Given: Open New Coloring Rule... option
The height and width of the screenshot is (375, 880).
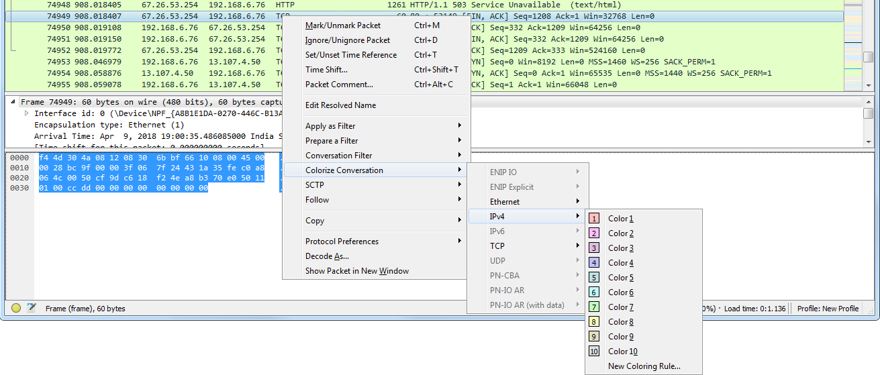Looking at the screenshot, I should (x=644, y=366).
